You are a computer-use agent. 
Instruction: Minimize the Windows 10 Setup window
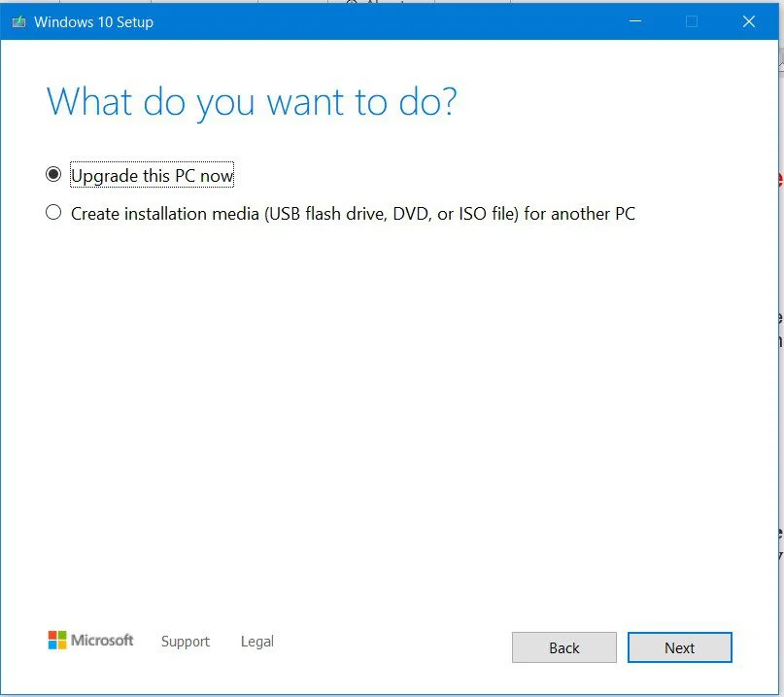tap(635, 21)
